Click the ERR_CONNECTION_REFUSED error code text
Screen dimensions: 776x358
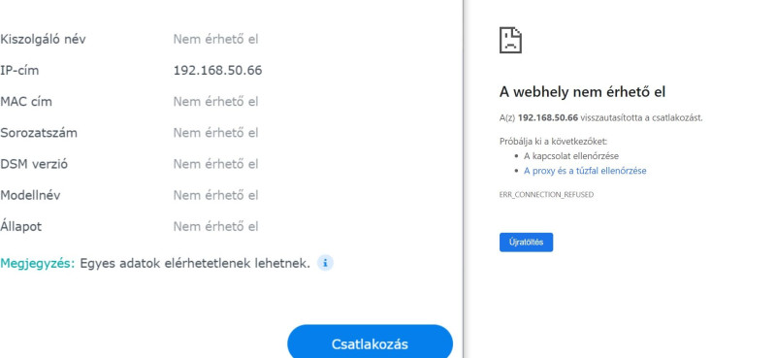(546, 195)
